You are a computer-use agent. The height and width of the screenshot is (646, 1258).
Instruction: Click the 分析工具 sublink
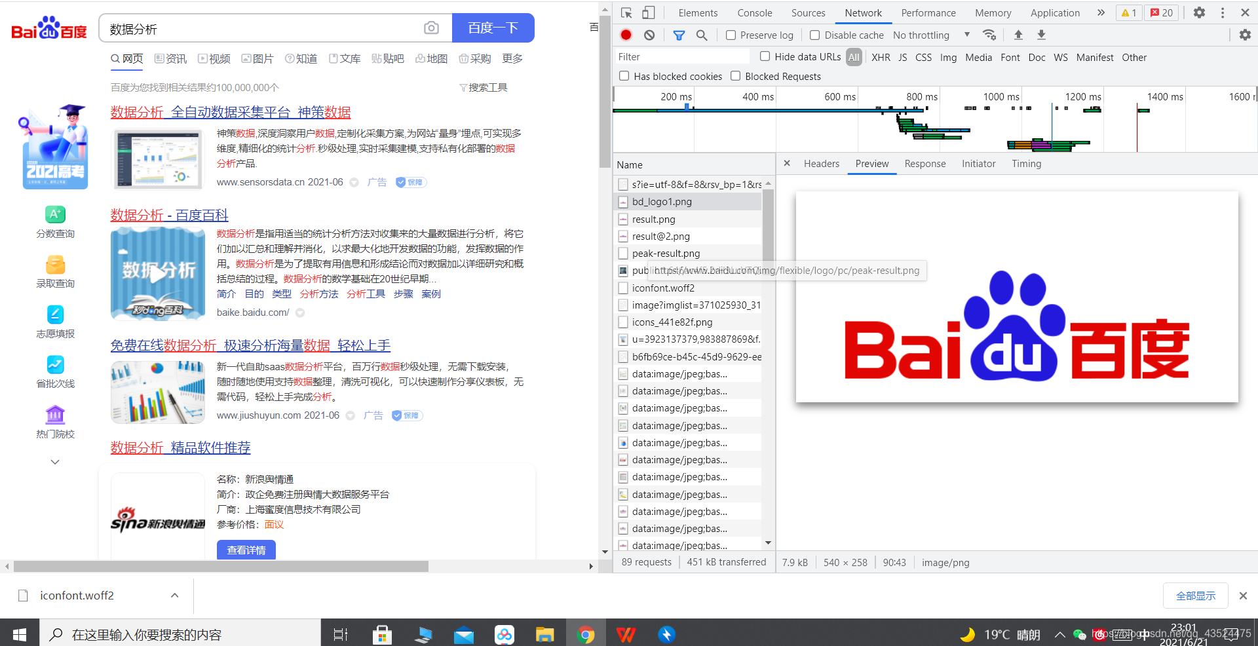point(366,294)
